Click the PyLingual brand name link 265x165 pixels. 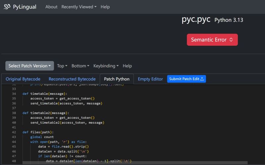(x=25, y=7)
